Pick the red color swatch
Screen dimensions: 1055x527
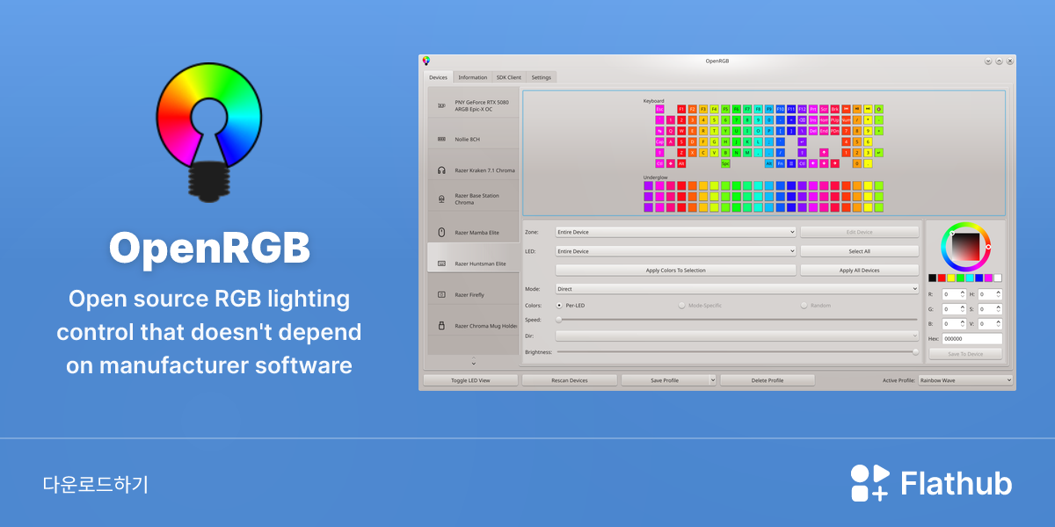(942, 278)
